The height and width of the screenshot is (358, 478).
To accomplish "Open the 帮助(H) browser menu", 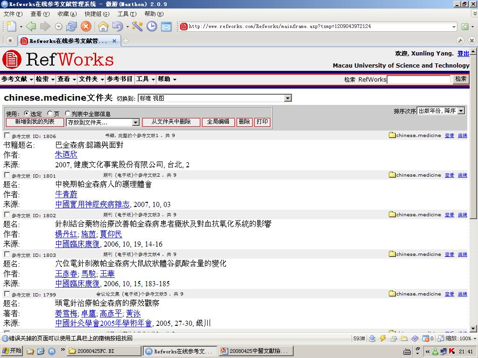I will (154, 14).
